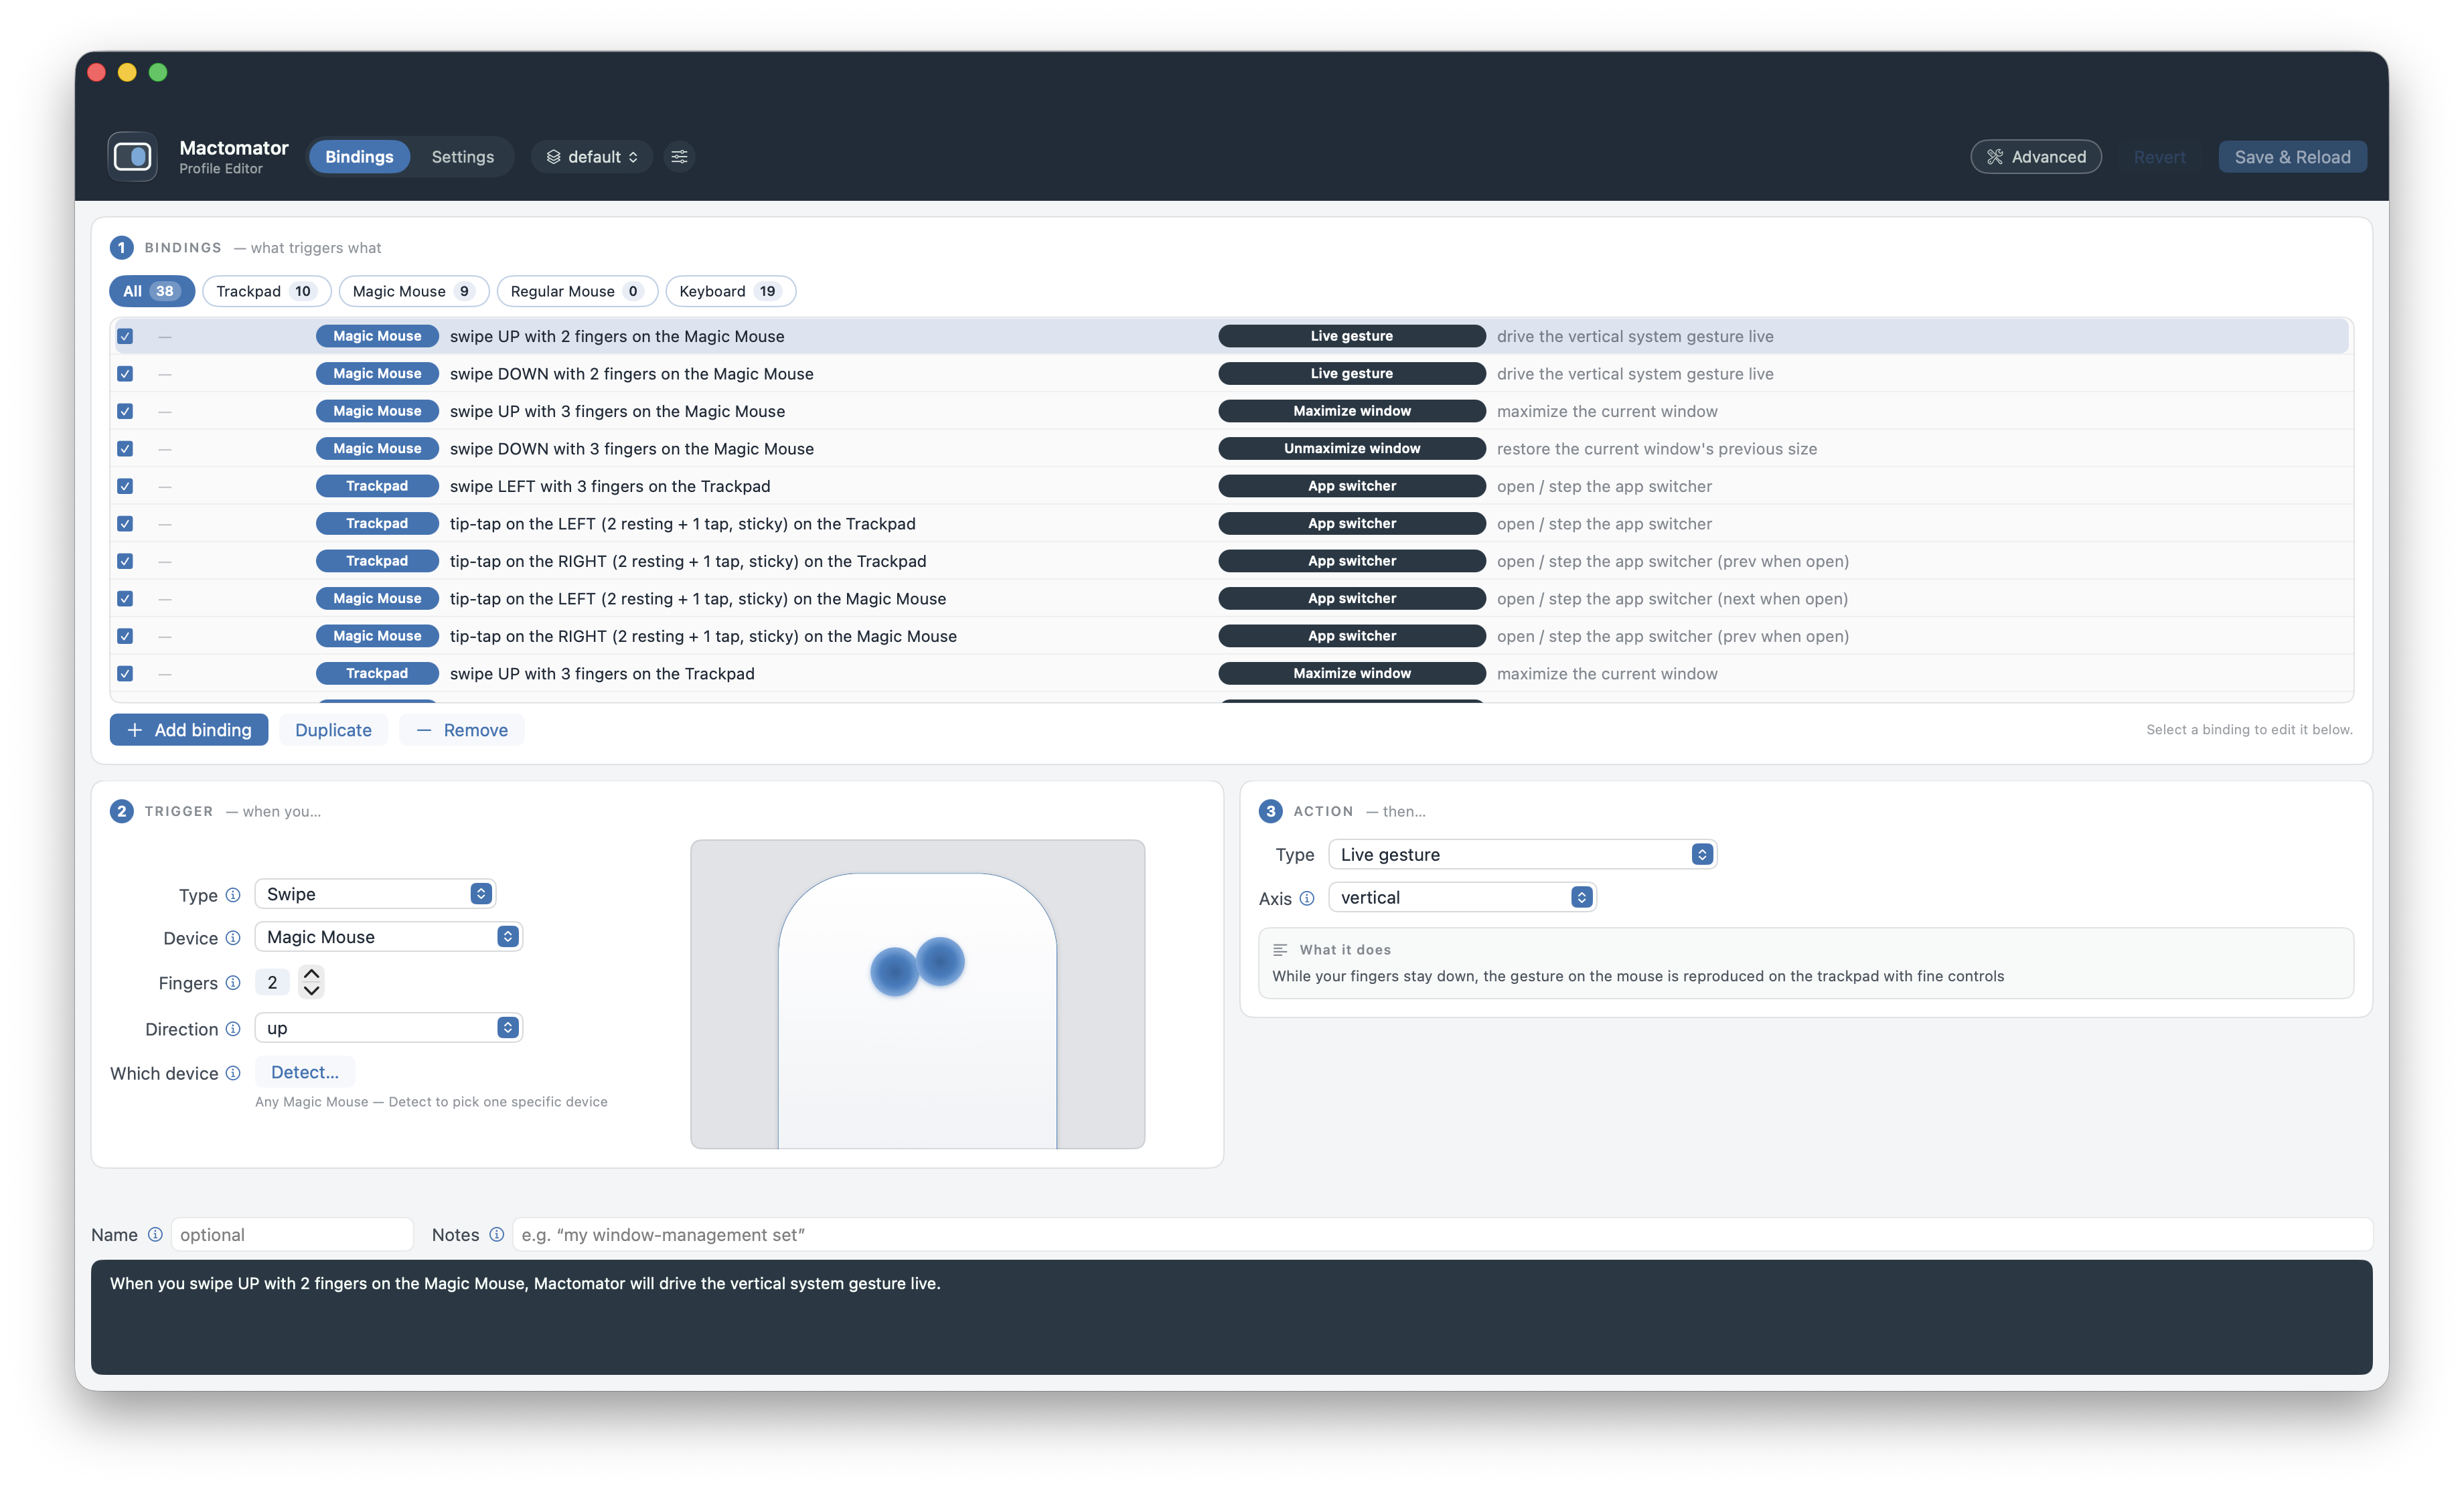2464x1490 pixels.
Task: Click the layers icon in the default profile selector
Action: (553, 157)
